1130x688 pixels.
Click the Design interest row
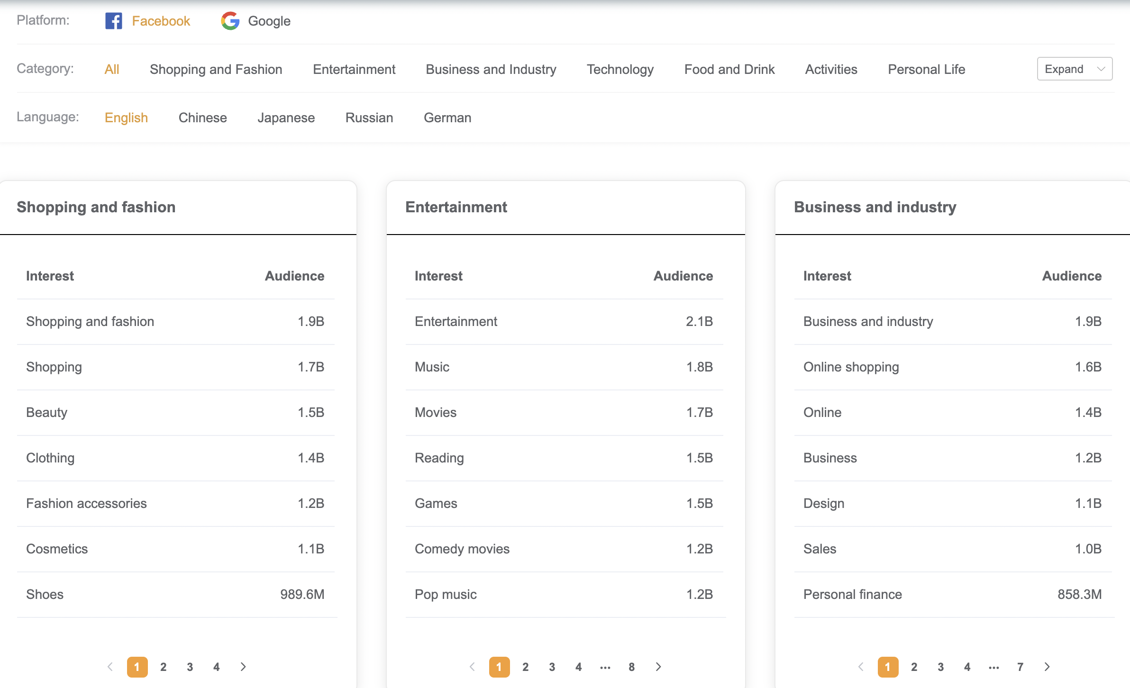[953, 504]
